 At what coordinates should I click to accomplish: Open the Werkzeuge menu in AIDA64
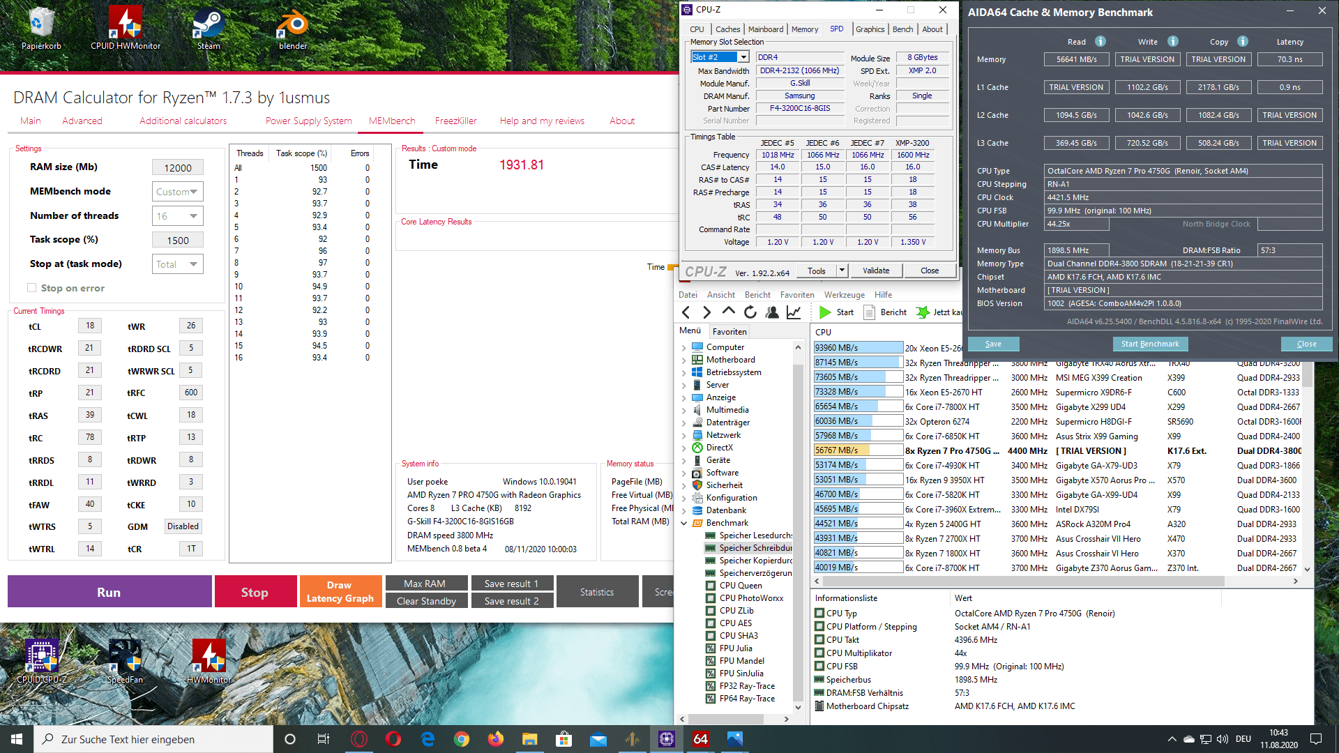(844, 295)
